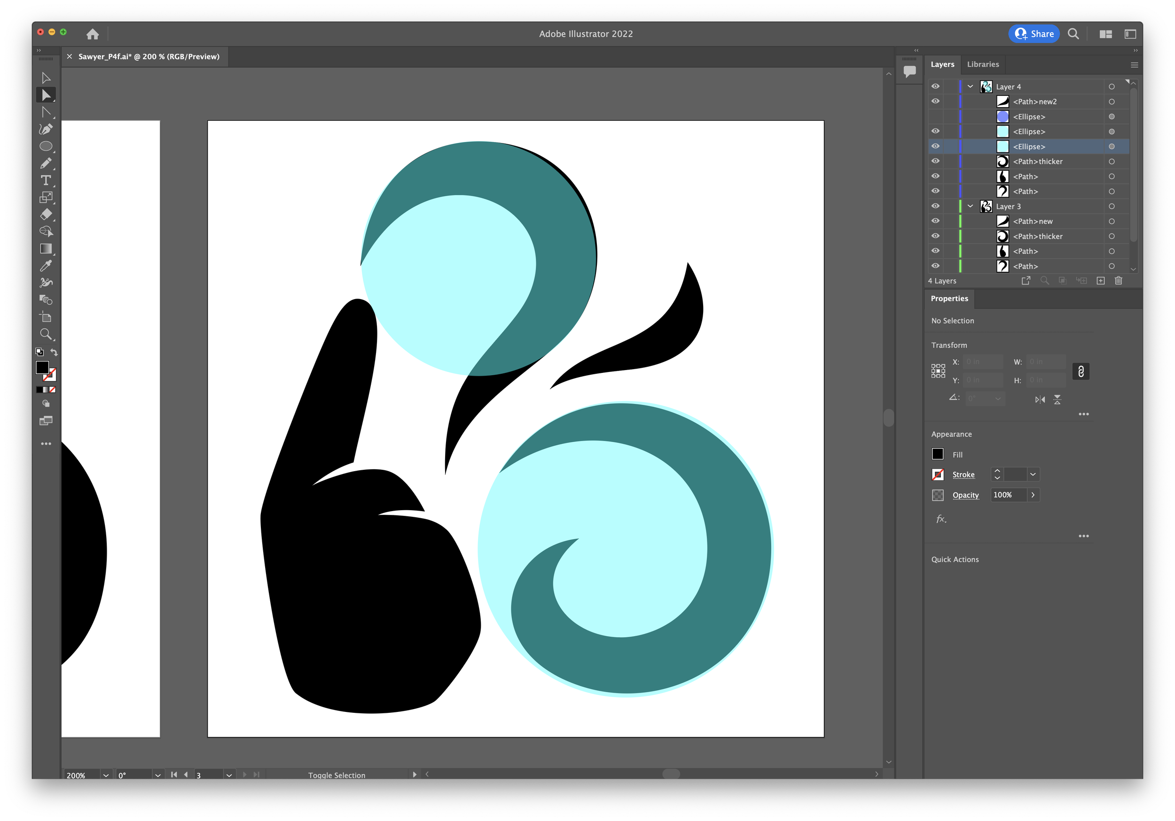Click the black Fill swatch in Appearance
This screenshot has width=1175, height=821.
[938, 454]
